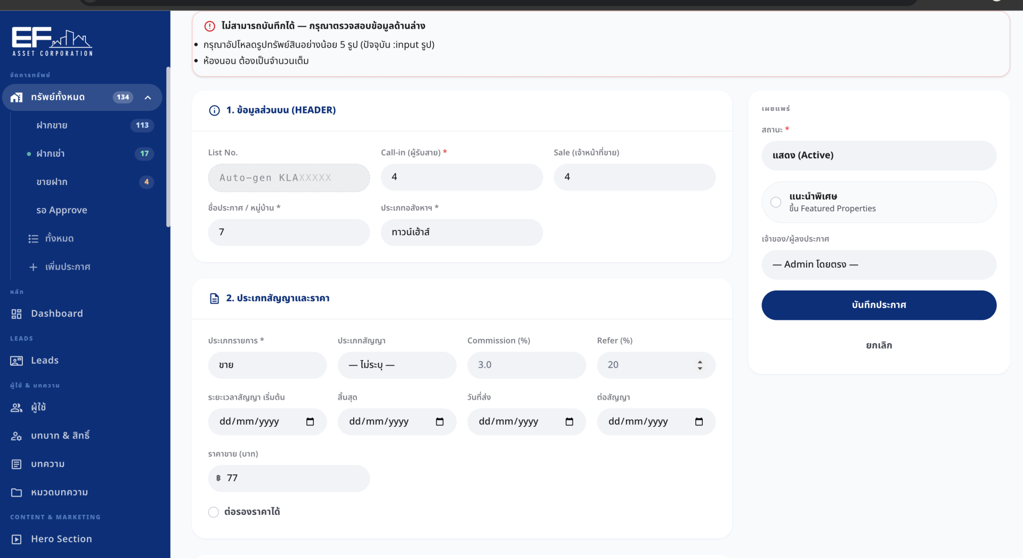Click the Refer (%) number stepper arrows
This screenshot has height=558, width=1023.
pos(700,365)
